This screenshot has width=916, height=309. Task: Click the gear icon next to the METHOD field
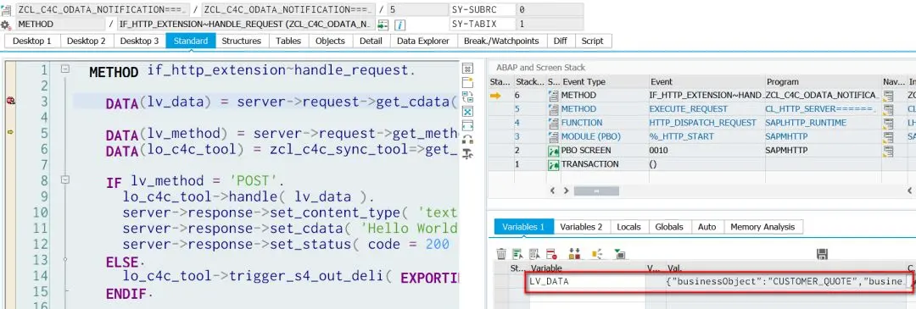point(6,25)
